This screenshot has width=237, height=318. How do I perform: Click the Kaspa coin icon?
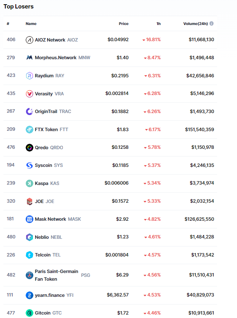tap(30, 183)
